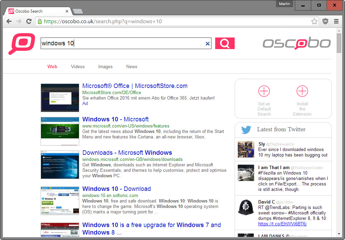
Task: Click the Softonic Windows 10 Download thumbnail
Action: [60, 201]
